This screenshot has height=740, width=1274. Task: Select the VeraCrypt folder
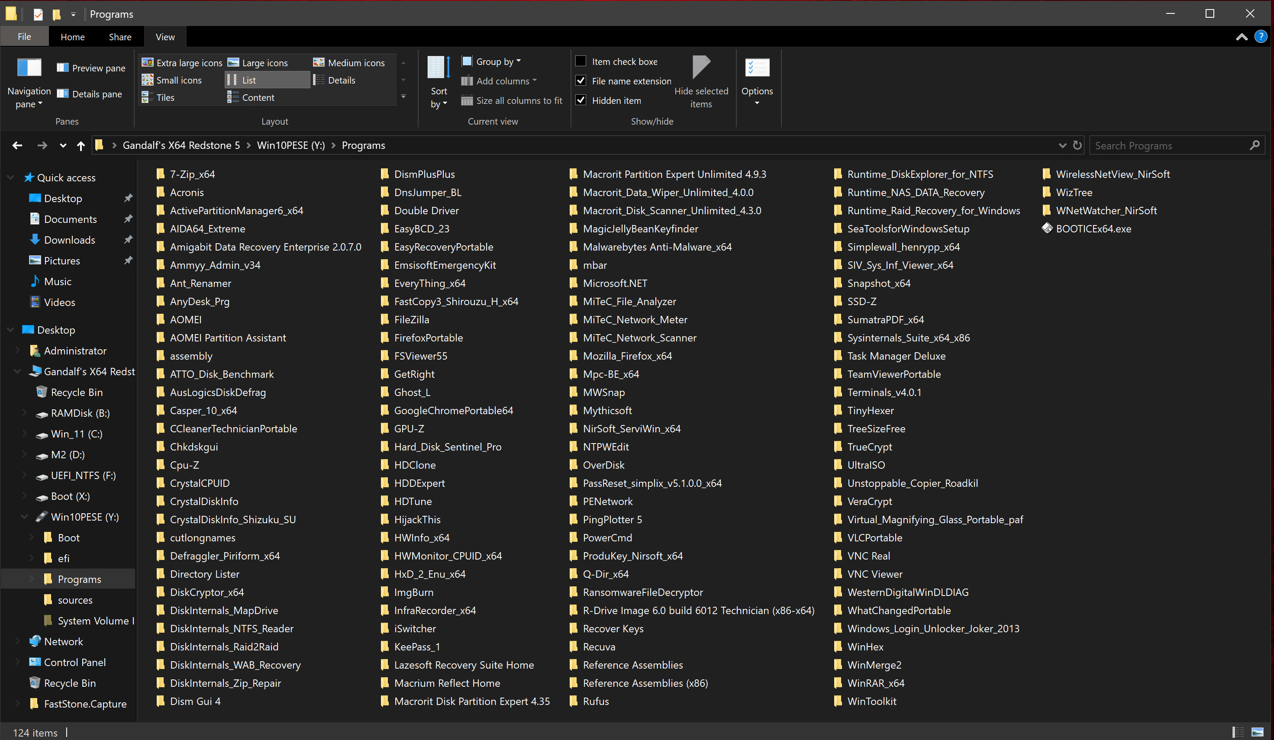tap(863, 502)
